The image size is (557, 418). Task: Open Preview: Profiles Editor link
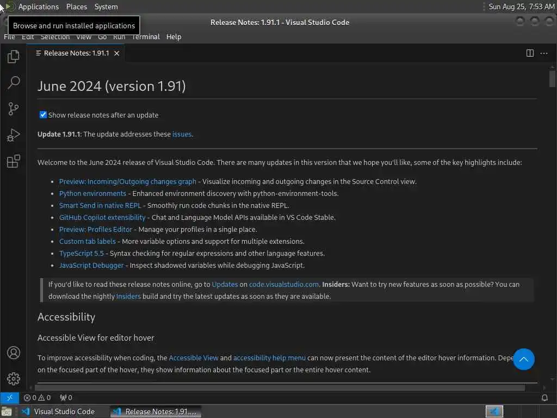pos(96,229)
